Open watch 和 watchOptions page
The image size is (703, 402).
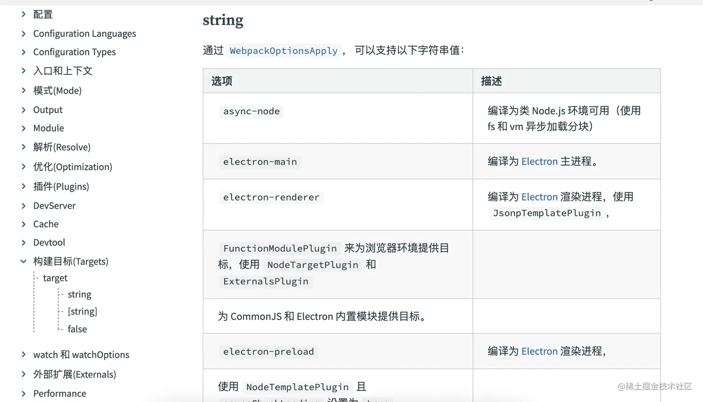(81, 355)
